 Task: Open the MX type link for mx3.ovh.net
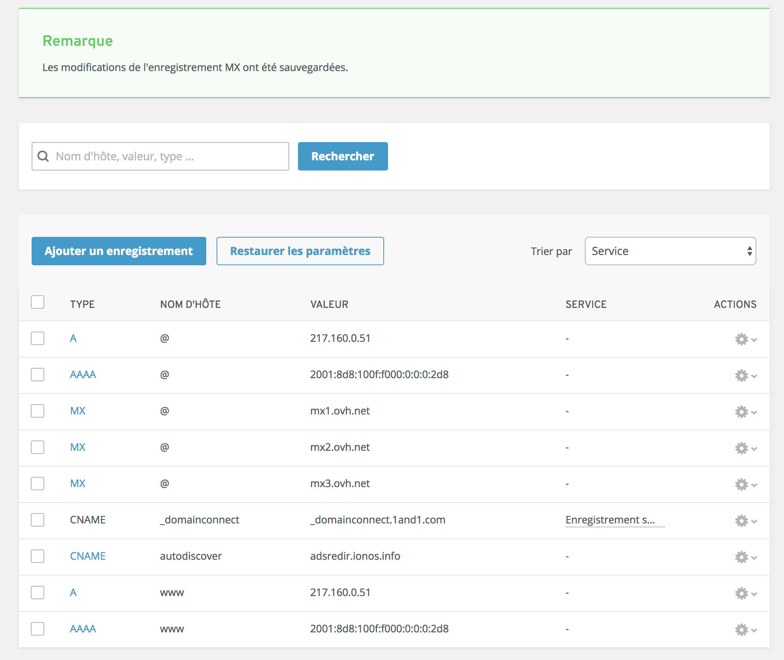tap(77, 484)
